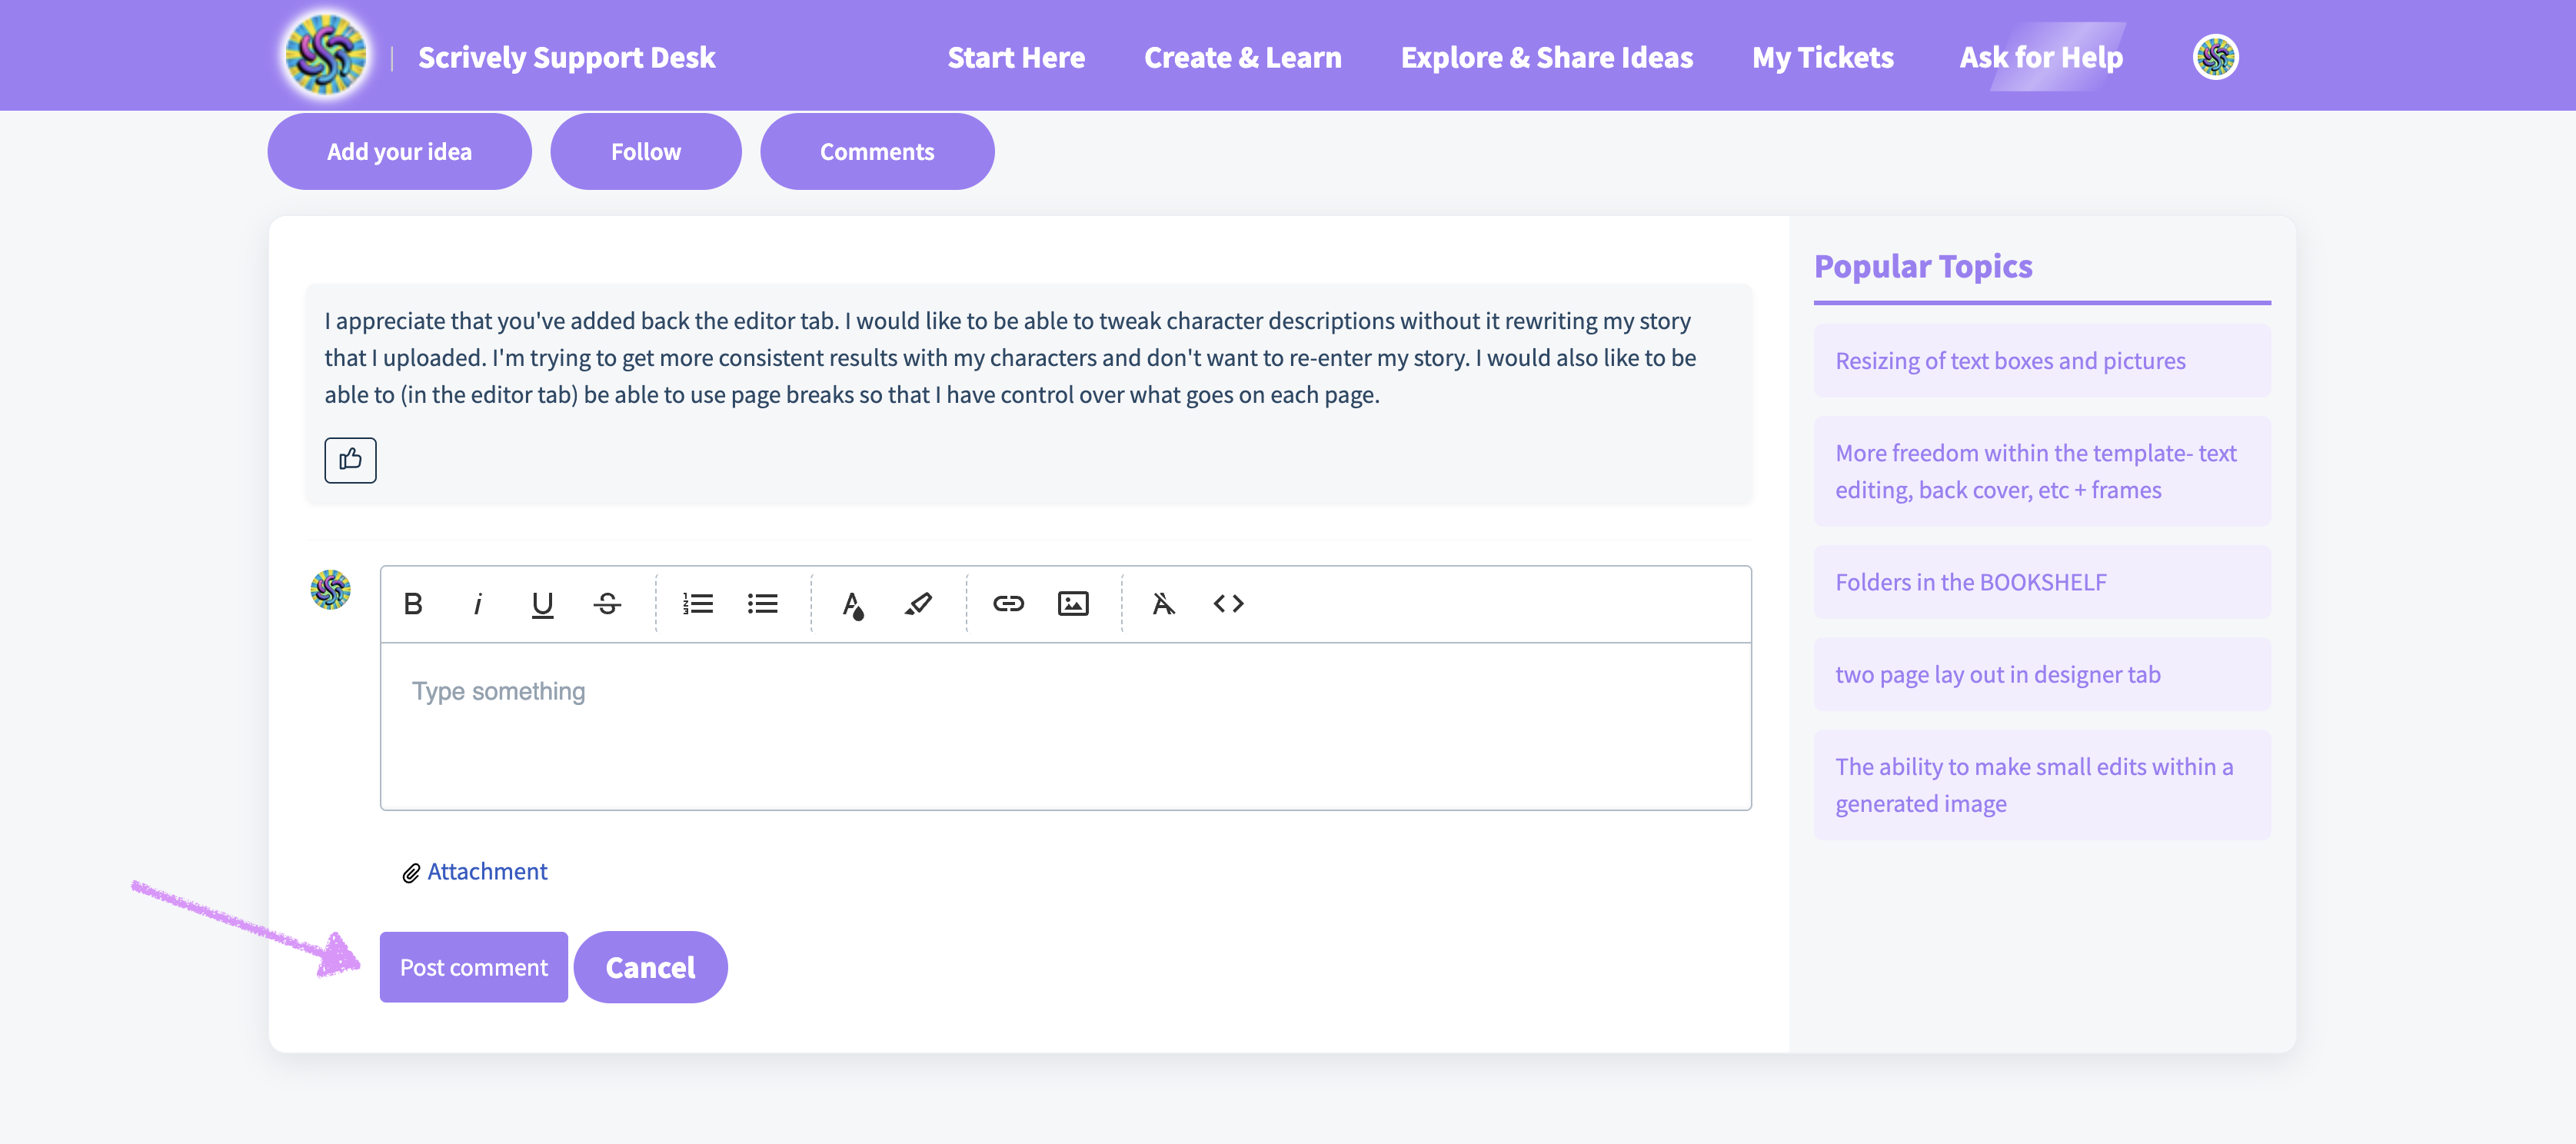Toggle underline text formatting
This screenshot has height=1144, width=2576.
click(x=542, y=604)
